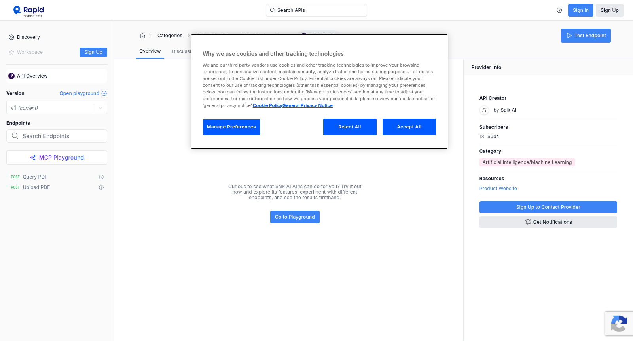This screenshot has width=633, height=341.
Task: Click Accept All cookies button
Action: [x=409, y=127]
